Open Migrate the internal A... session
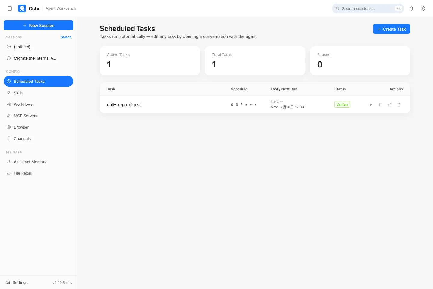Image resolution: width=433 pixels, height=289 pixels. point(38,58)
